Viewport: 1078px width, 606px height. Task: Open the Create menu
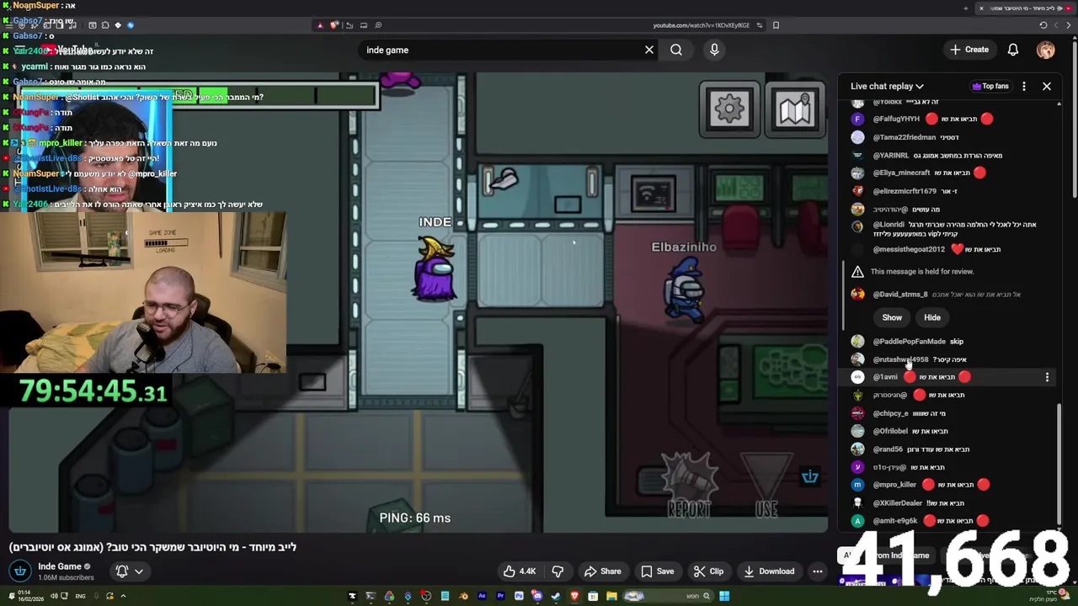pos(969,50)
